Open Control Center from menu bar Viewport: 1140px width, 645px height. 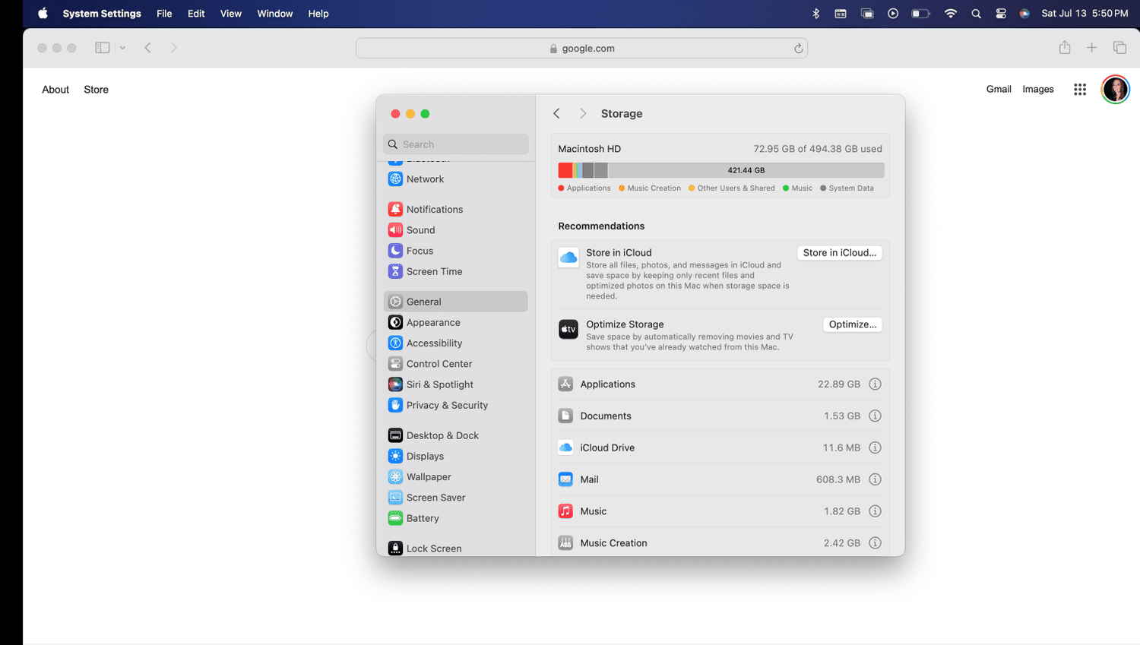click(x=1001, y=14)
